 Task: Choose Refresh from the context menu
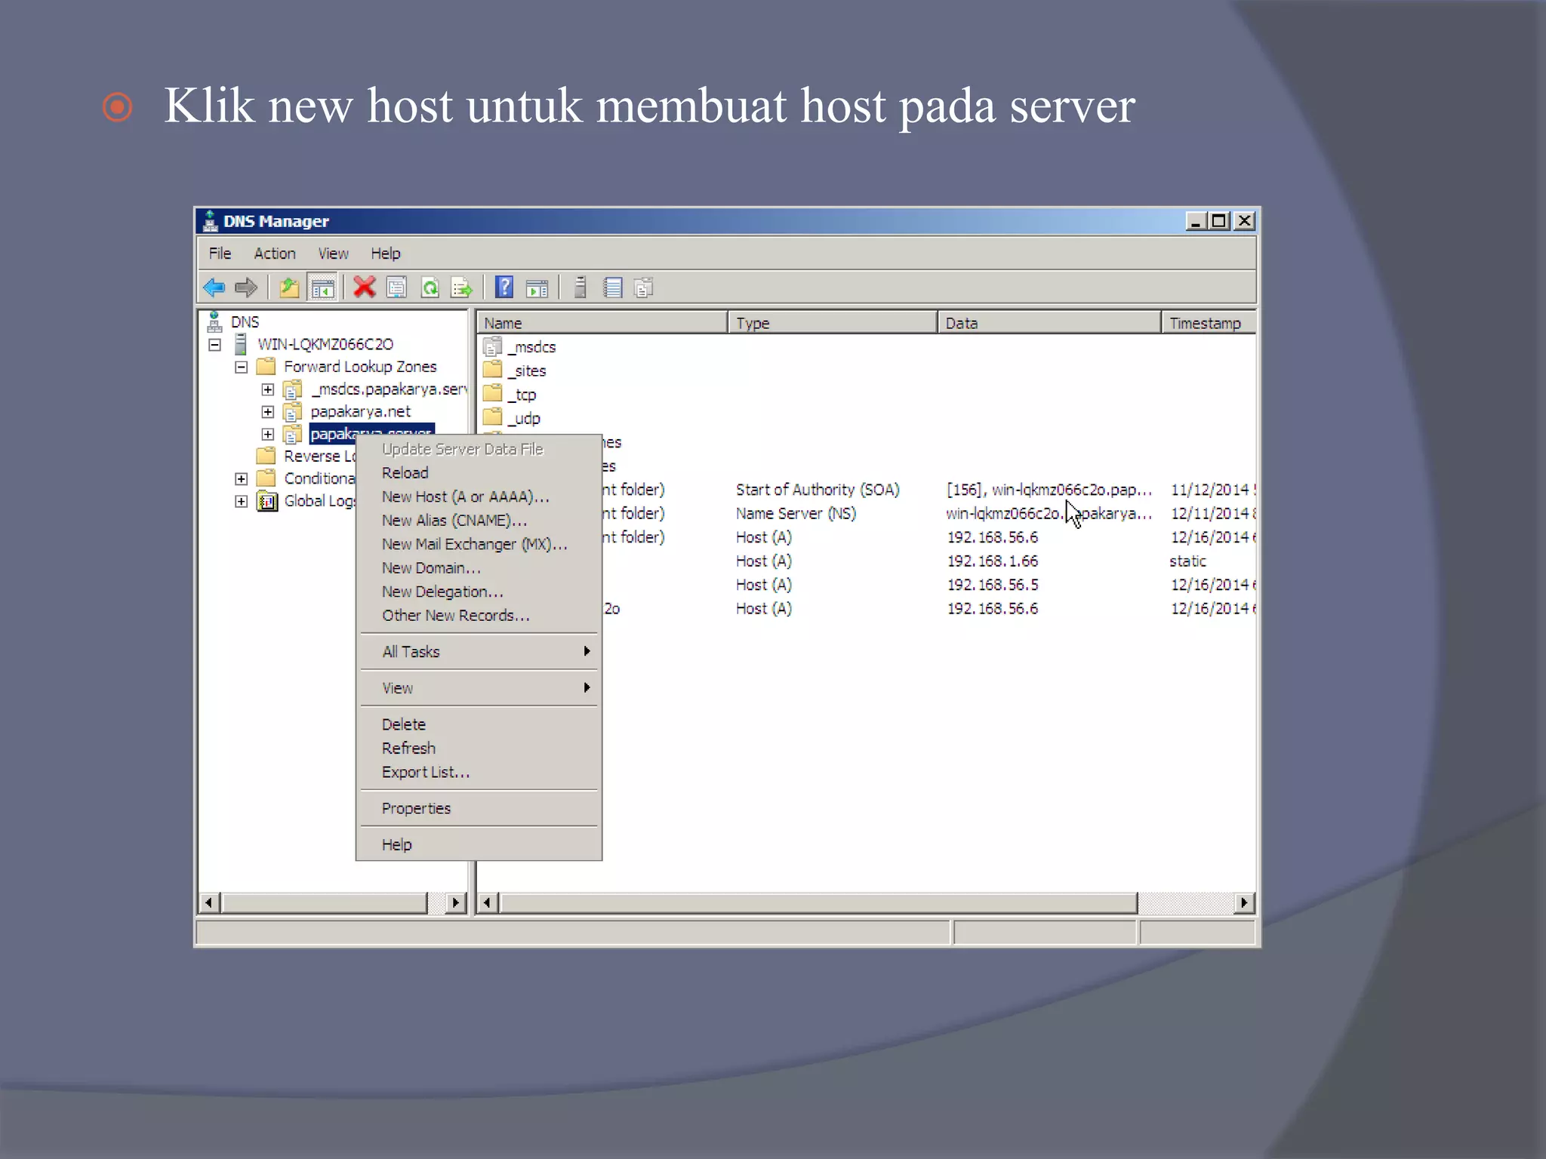479,749
